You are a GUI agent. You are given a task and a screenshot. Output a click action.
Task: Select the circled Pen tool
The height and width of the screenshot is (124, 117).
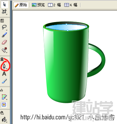click(4, 66)
